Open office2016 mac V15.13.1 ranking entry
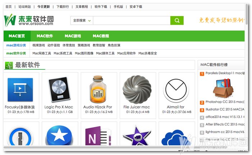Screen dimensions: 252x155 [225, 117]
